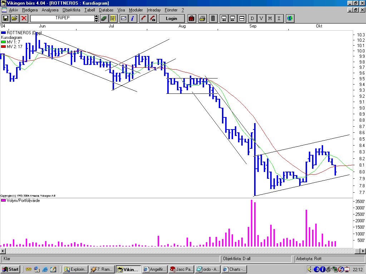The height and width of the screenshot is (274, 366).
Task: Open the Tabell menu
Action: click(x=90, y=10)
